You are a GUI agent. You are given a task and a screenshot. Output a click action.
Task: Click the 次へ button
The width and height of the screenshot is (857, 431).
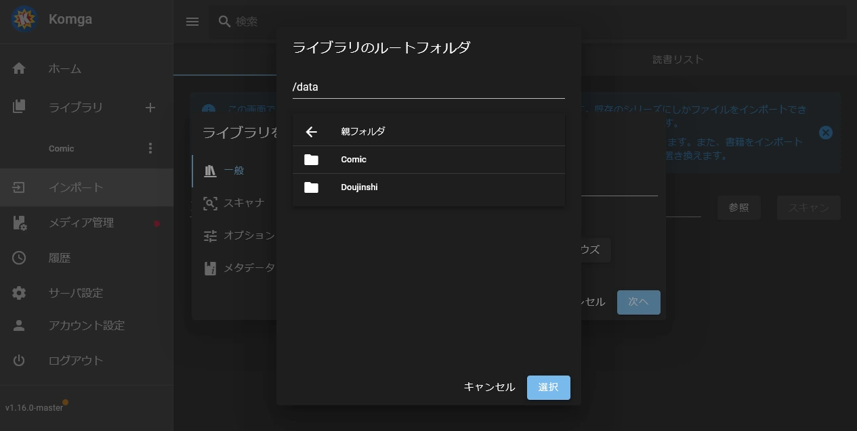pyautogui.click(x=638, y=302)
